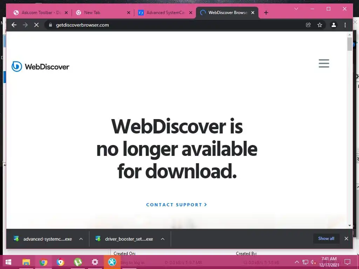Click the scroll up arrow of the page
The width and height of the screenshot is (359, 269).
coord(350,35)
